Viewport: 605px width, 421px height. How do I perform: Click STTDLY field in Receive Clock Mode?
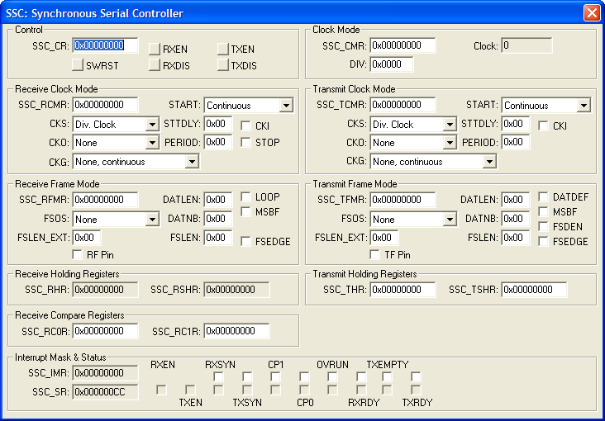point(218,124)
